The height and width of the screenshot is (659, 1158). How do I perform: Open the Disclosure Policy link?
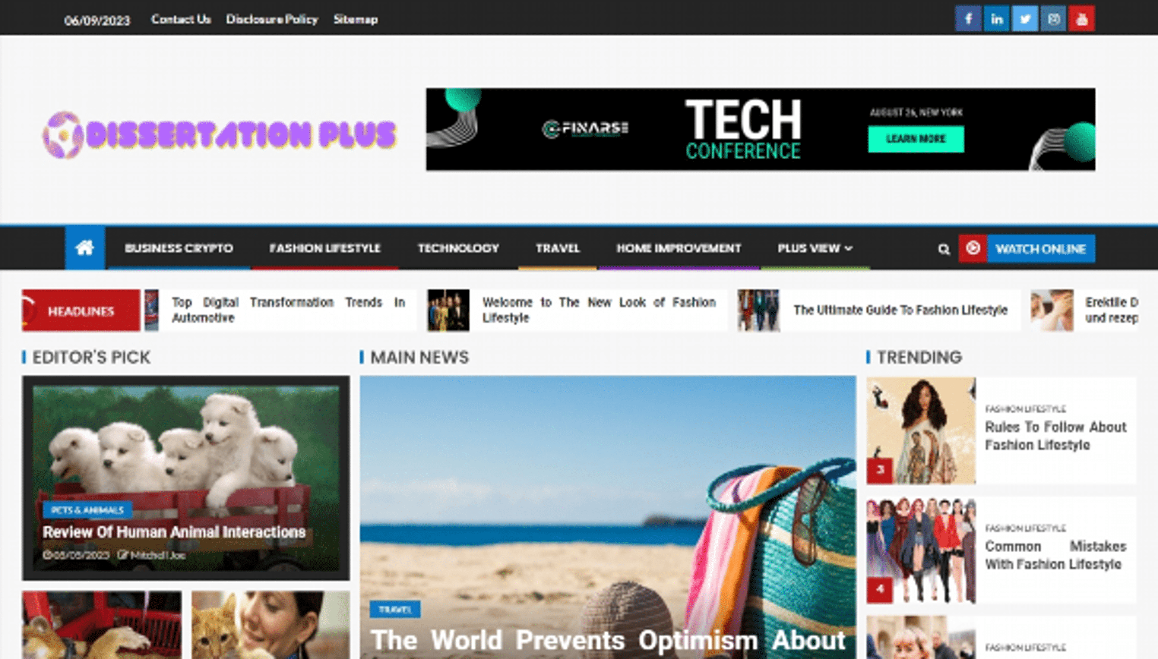(x=272, y=20)
